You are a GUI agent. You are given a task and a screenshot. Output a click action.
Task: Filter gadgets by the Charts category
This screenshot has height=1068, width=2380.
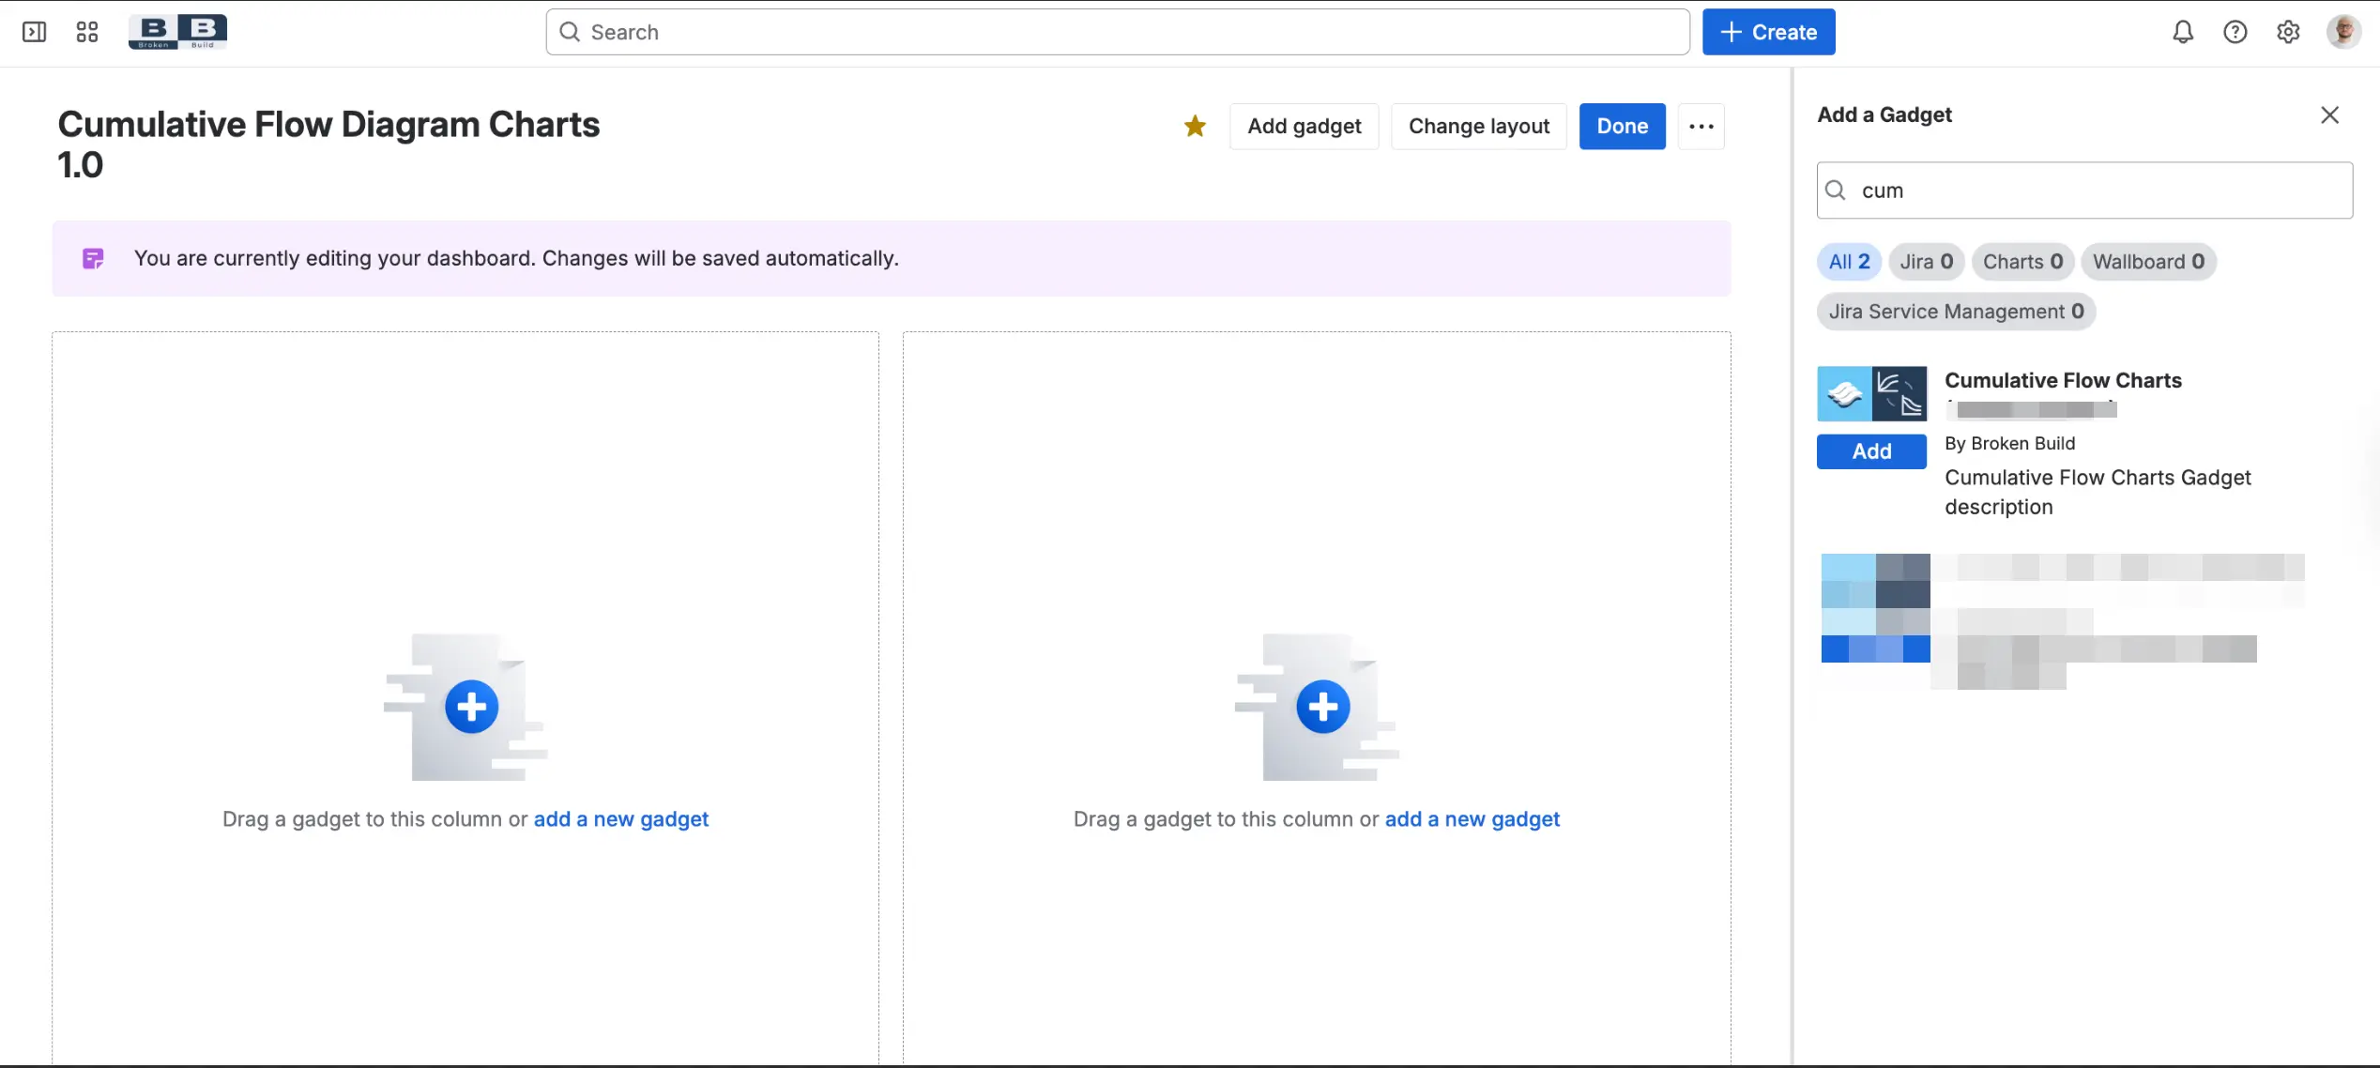point(2021,262)
